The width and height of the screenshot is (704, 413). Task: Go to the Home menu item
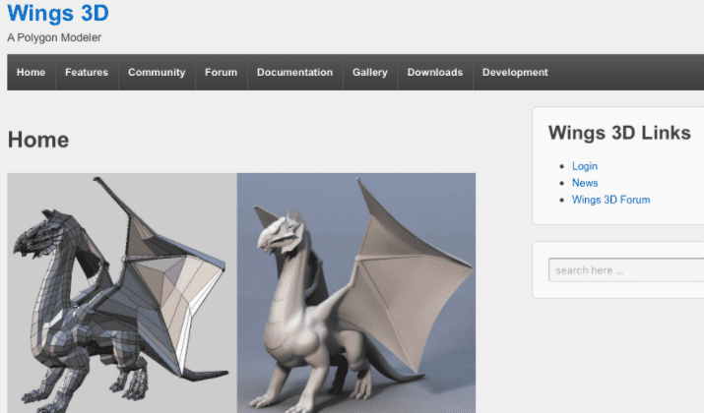point(31,72)
